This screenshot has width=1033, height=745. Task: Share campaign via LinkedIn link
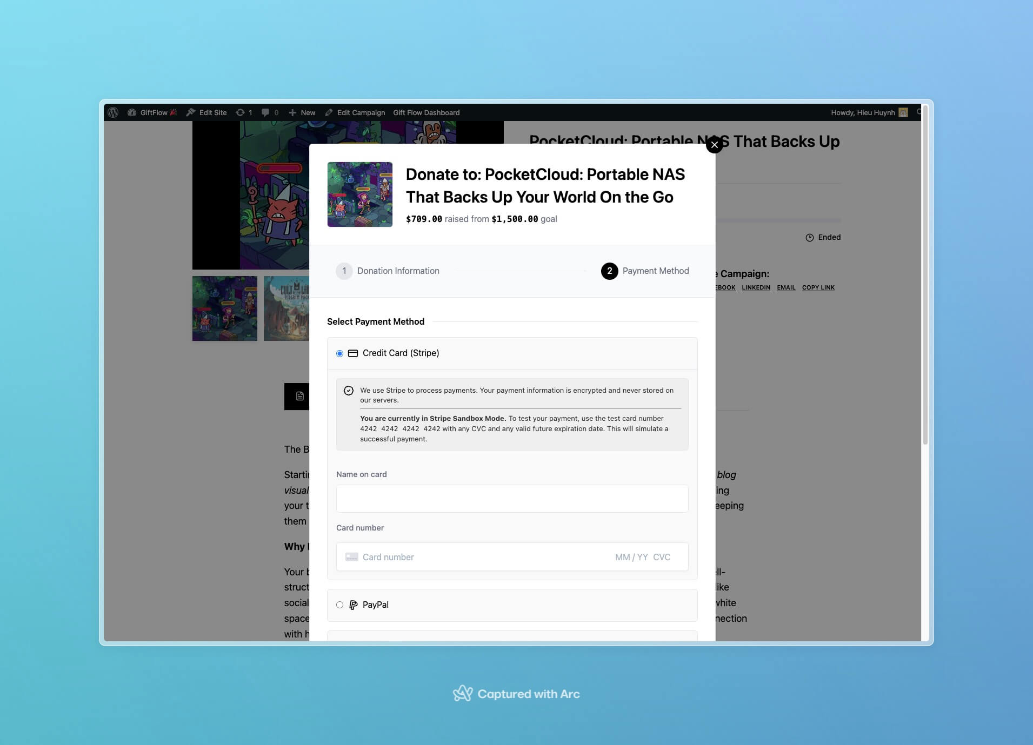click(x=756, y=287)
